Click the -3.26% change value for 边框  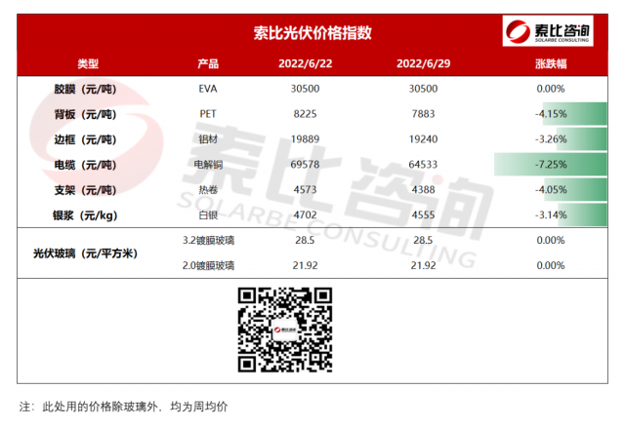(x=552, y=138)
